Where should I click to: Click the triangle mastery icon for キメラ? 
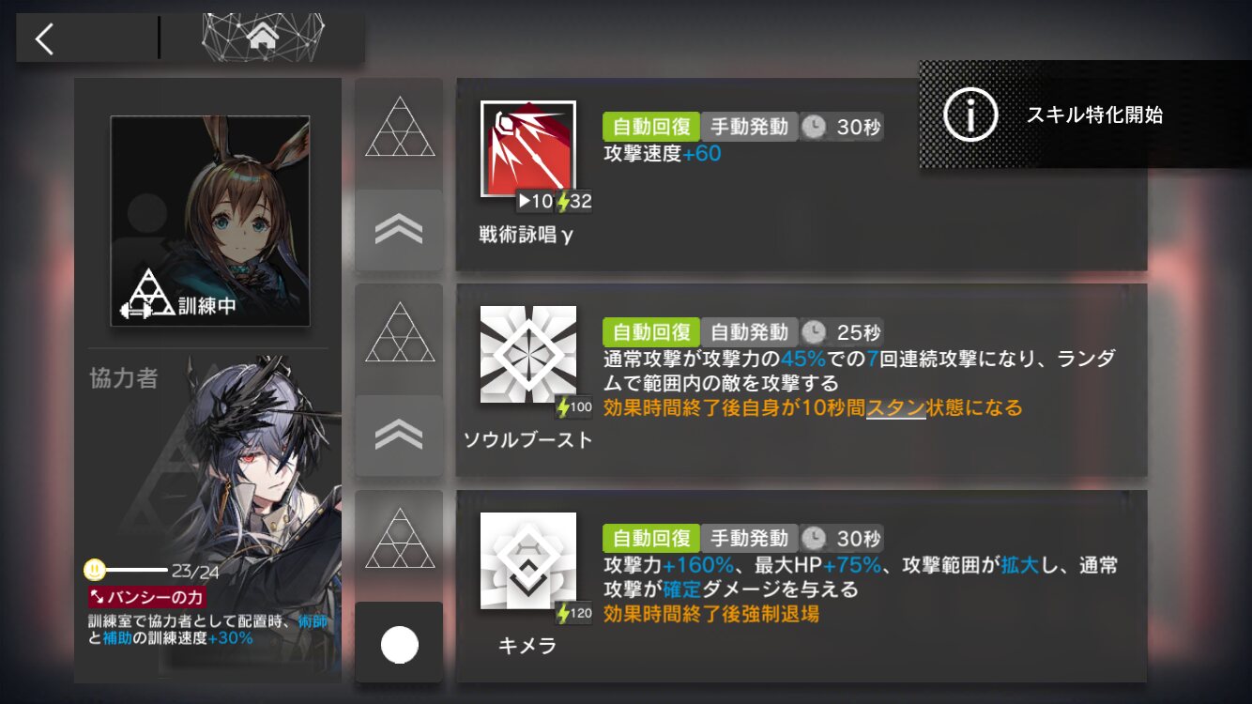[x=399, y=540]
